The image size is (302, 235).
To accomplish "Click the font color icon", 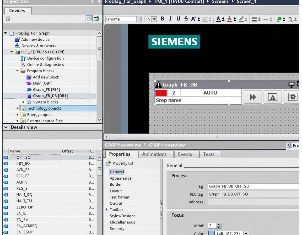I will coord(218,19).
